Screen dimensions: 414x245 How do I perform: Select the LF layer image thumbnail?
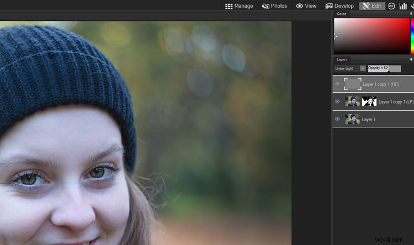pyautogui.click(x=352, y=102)
